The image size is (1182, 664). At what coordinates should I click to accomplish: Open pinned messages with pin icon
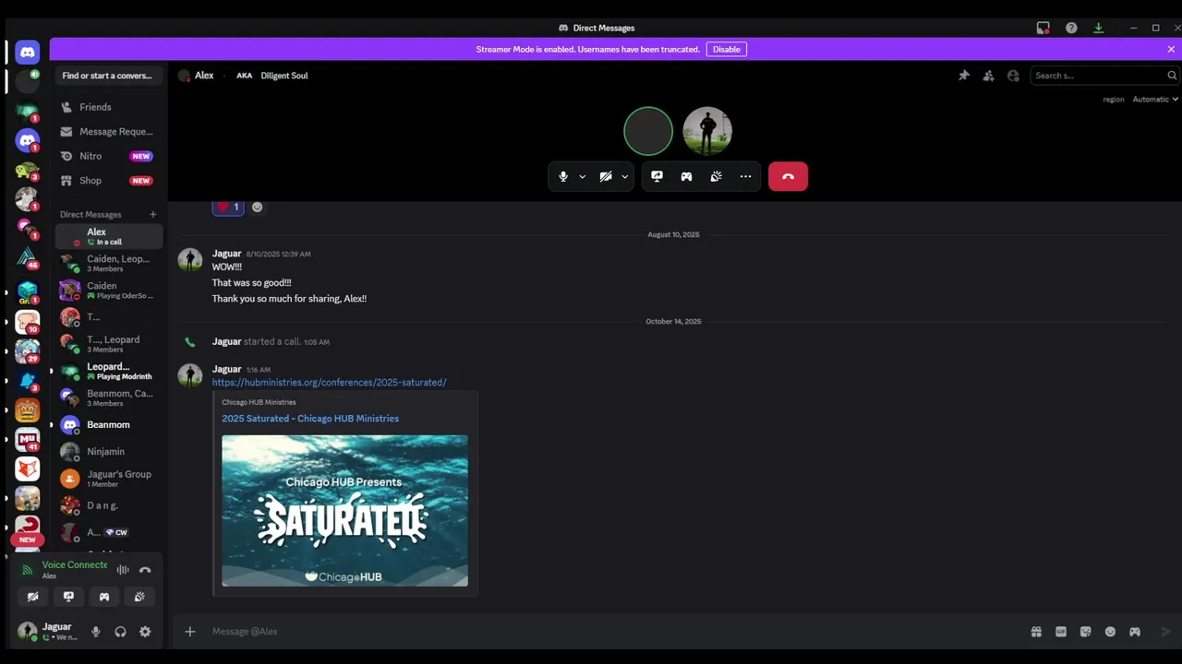click(x=964, y=76)
